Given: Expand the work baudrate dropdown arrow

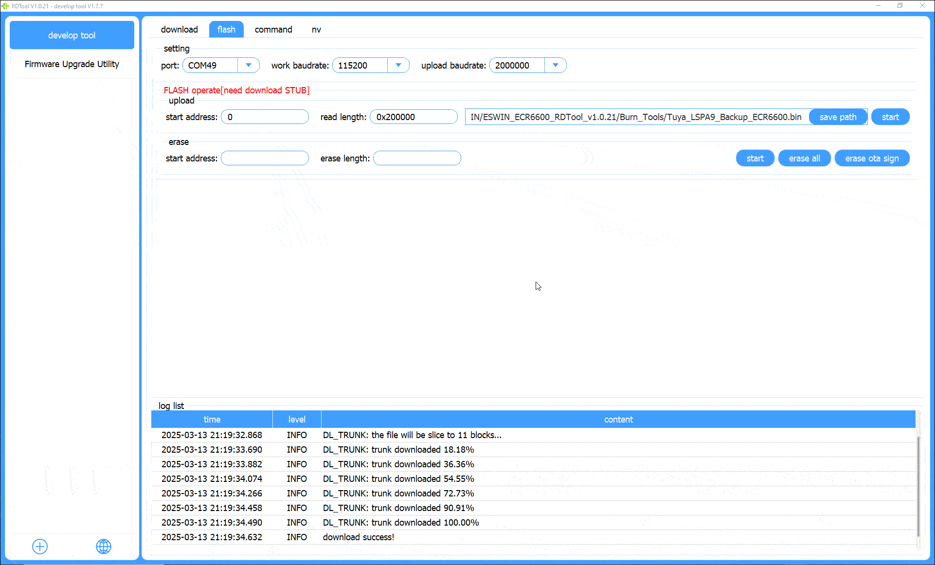Looking at the screenshot, I should [x=398, y=65].
